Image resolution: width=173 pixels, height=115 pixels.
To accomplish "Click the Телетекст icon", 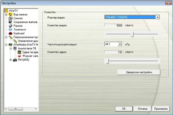I will (x=11, y=30).
